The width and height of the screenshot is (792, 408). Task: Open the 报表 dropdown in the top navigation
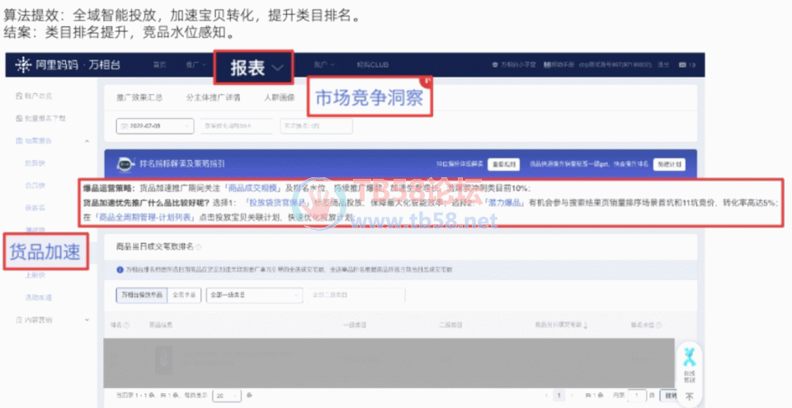click(254, 68)
